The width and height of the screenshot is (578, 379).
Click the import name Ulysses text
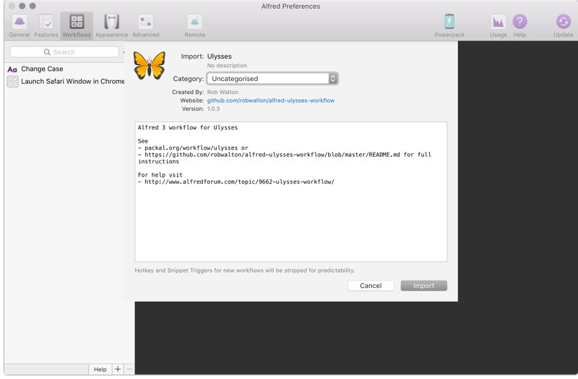pyautogui.click(x=220, y=56)
